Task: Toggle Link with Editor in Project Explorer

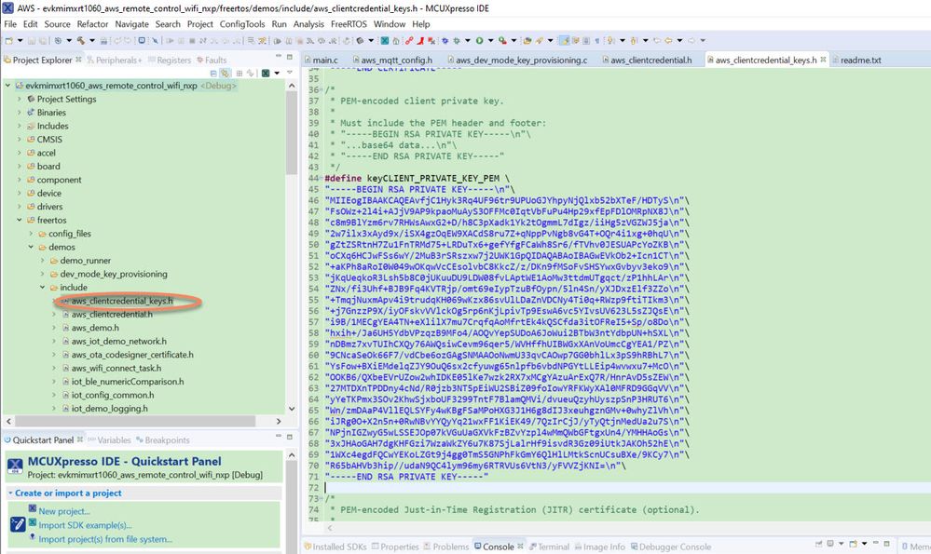Action: 225,73
